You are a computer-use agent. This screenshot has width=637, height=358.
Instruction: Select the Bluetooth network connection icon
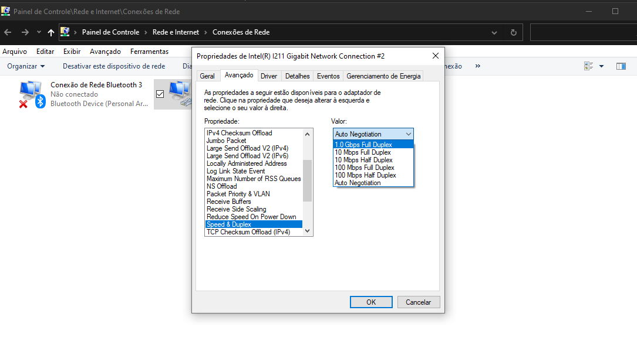tap(31, 94)
